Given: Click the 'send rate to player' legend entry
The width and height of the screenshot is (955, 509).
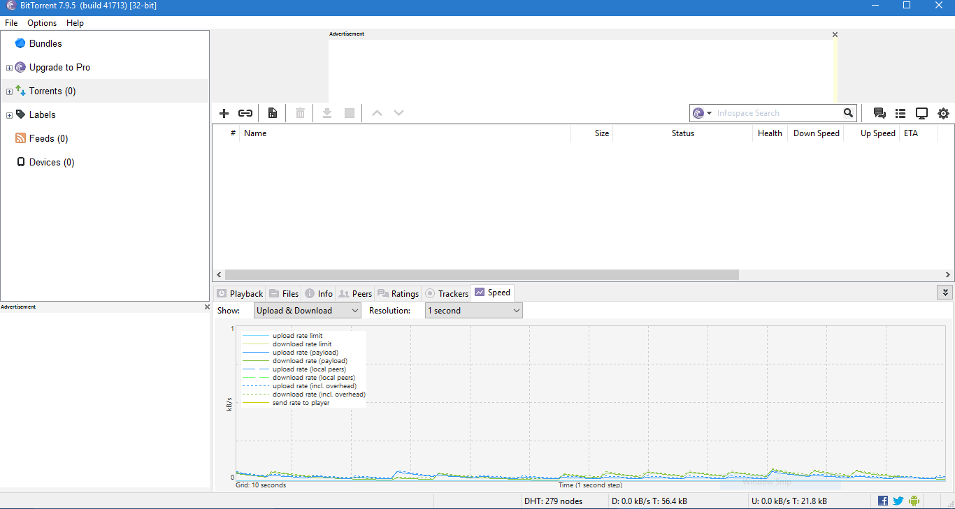Looking at the screenshot, I should (286, 403).
